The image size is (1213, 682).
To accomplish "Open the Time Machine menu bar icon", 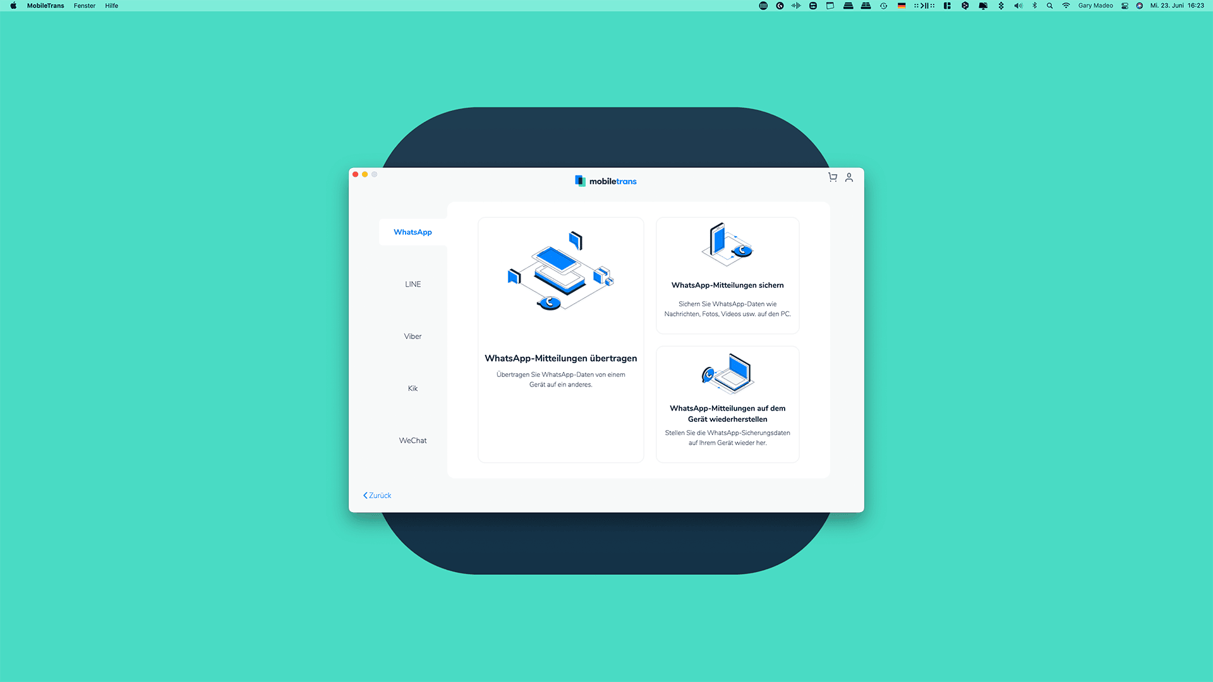I will (884, 6).
